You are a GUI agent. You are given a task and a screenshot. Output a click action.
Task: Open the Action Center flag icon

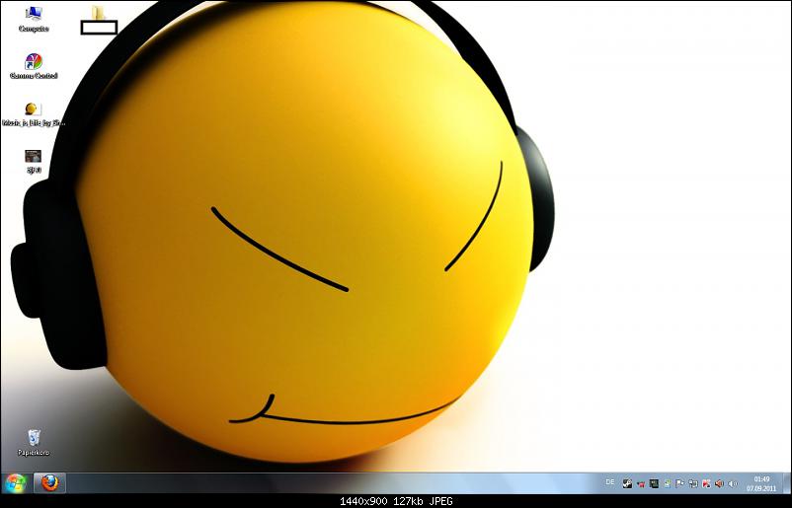pyautogui.click(x=679, y=483)
